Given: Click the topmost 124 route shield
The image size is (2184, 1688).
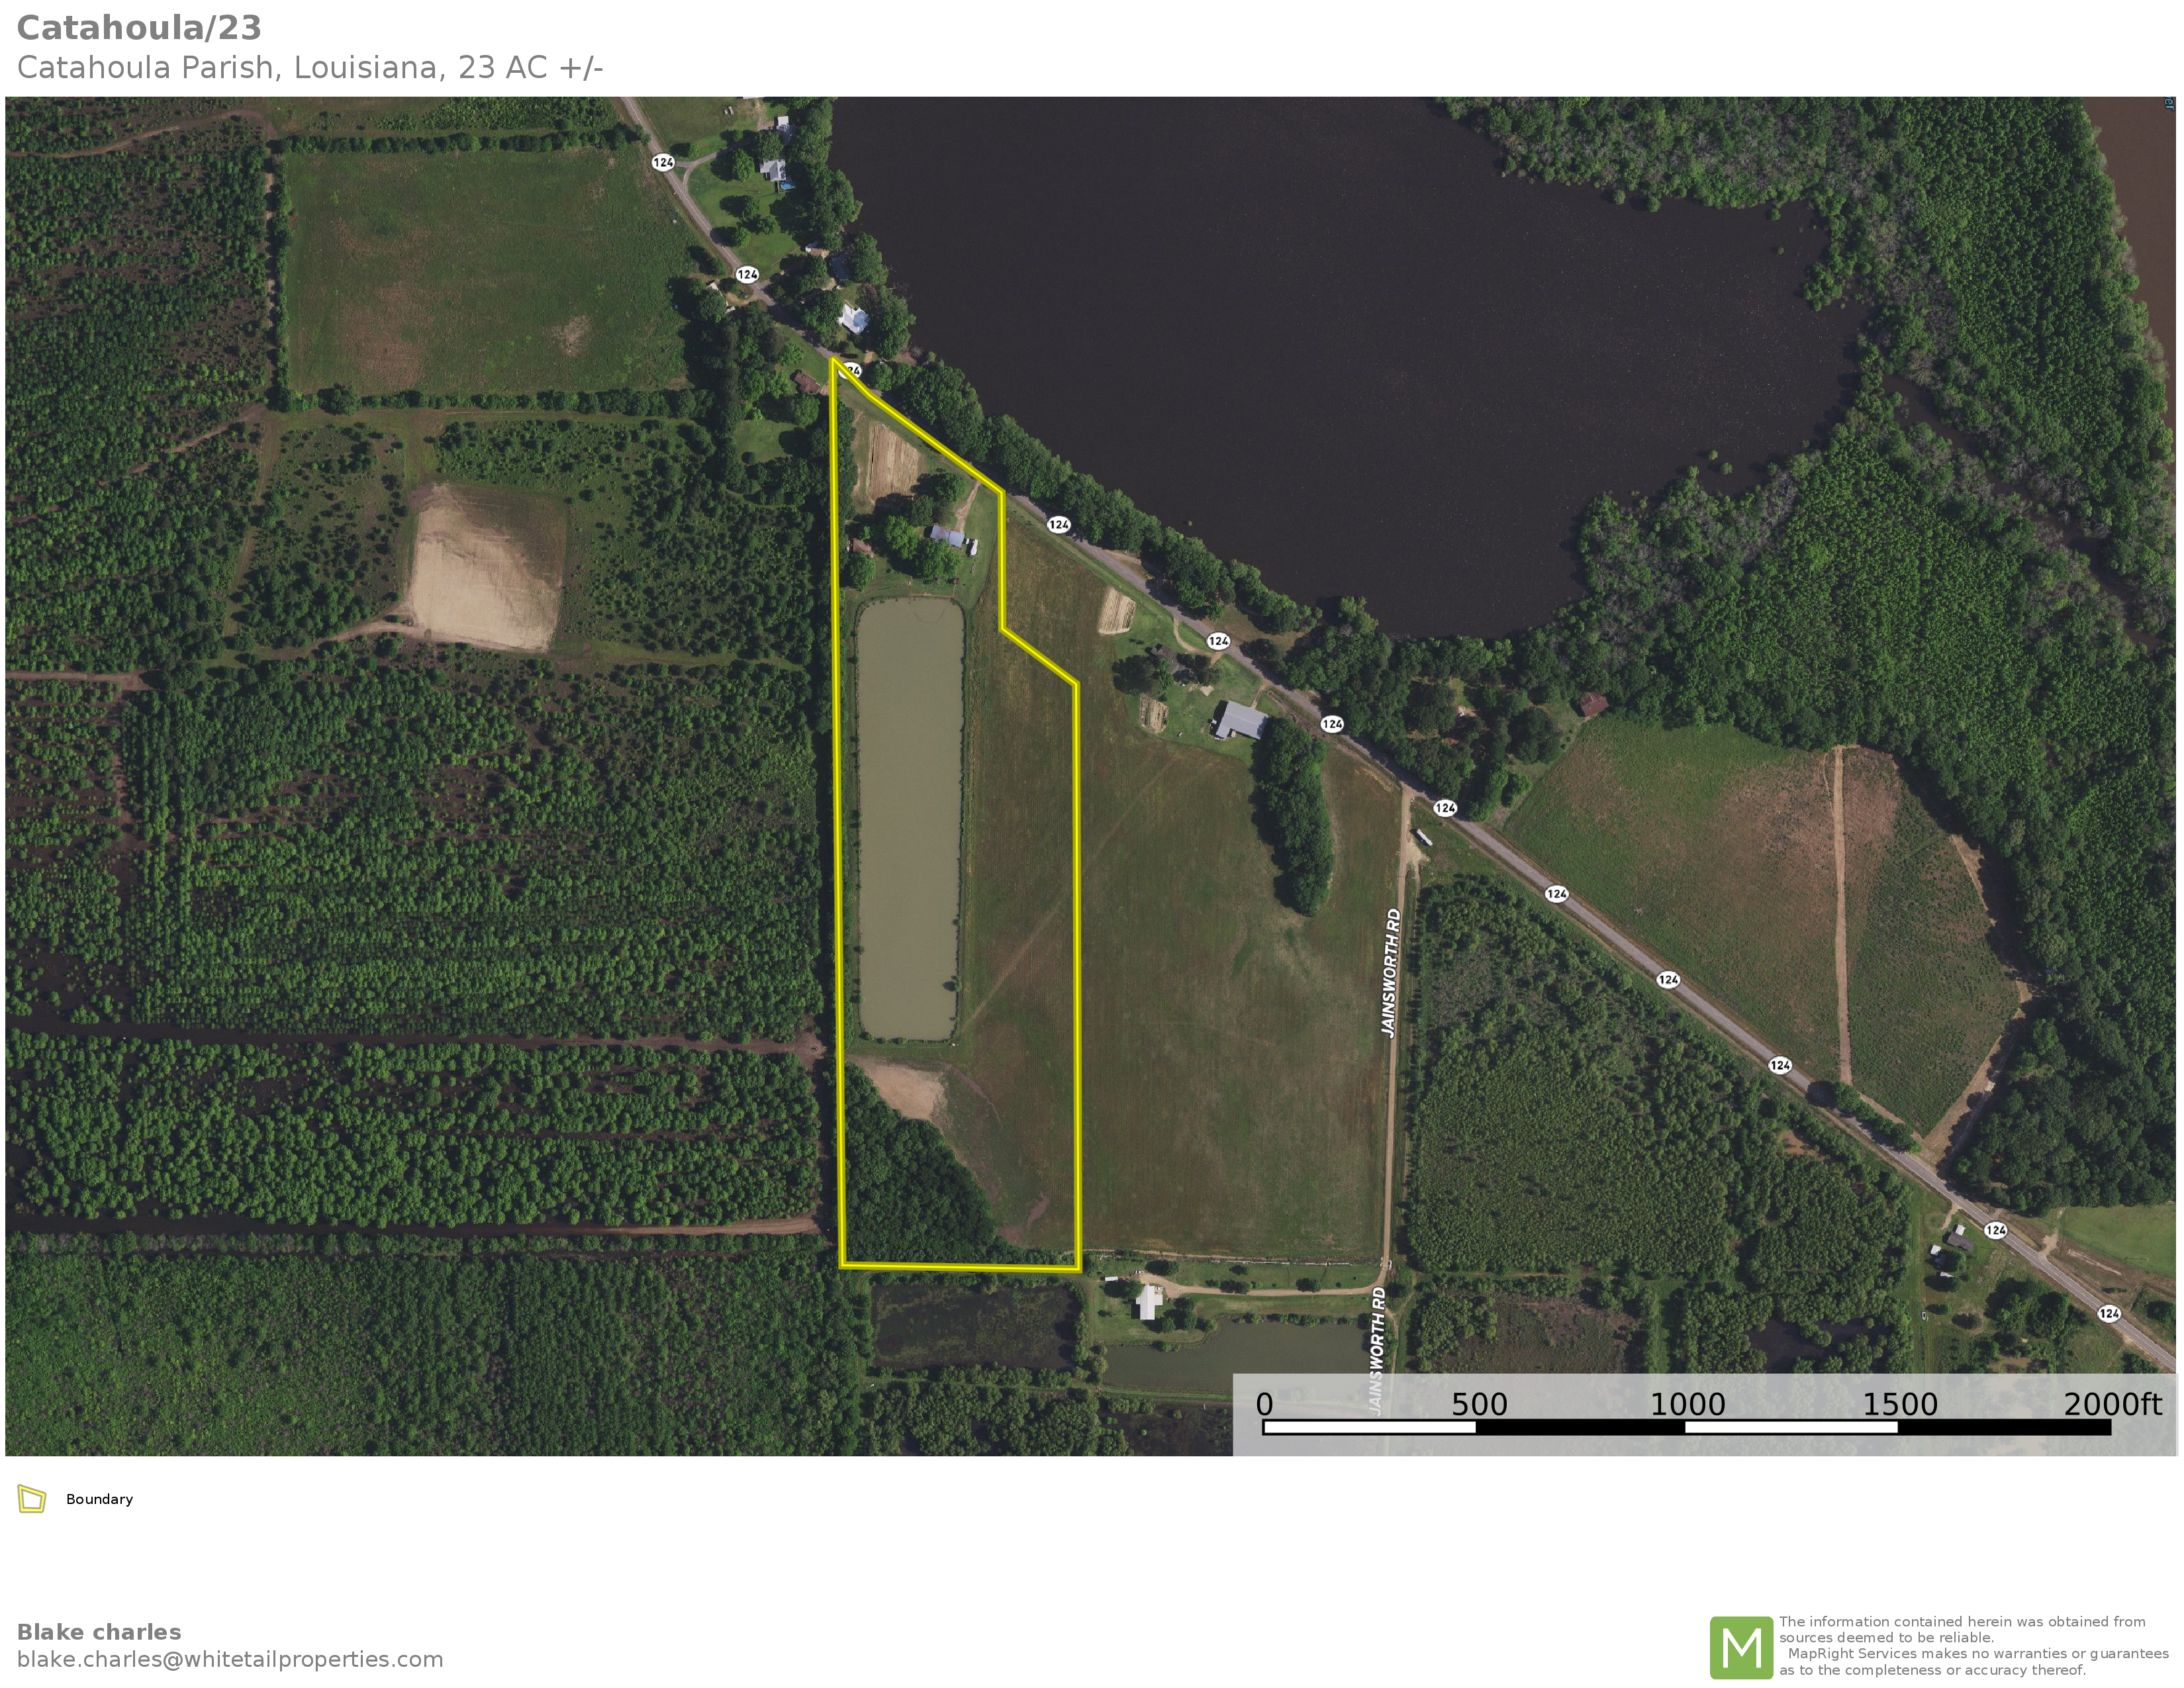Looking at the screenshot, I should (663, 162).
